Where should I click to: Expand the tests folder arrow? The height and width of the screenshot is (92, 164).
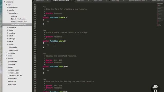pos(8,41)
